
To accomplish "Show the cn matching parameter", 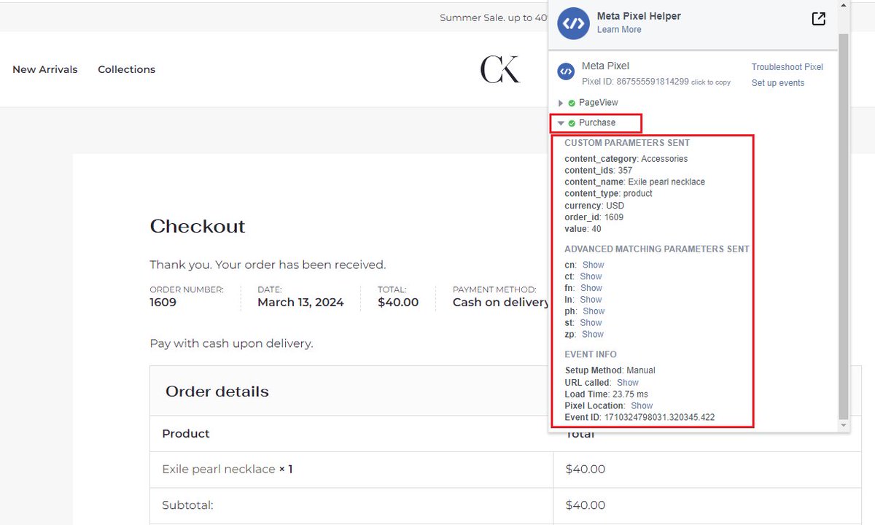I will (x=593, y=265).
